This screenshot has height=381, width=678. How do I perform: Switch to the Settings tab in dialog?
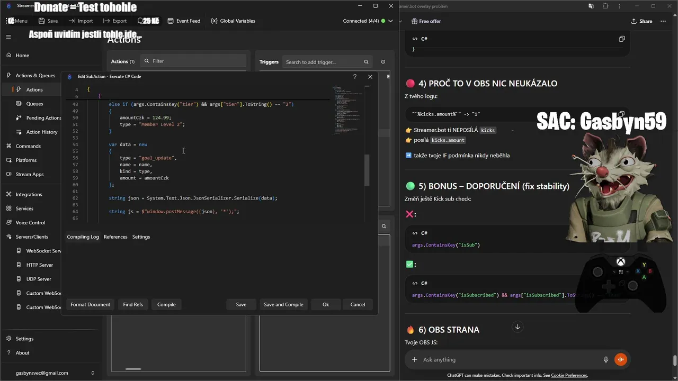pyautogui.click(x=141, y=237)
